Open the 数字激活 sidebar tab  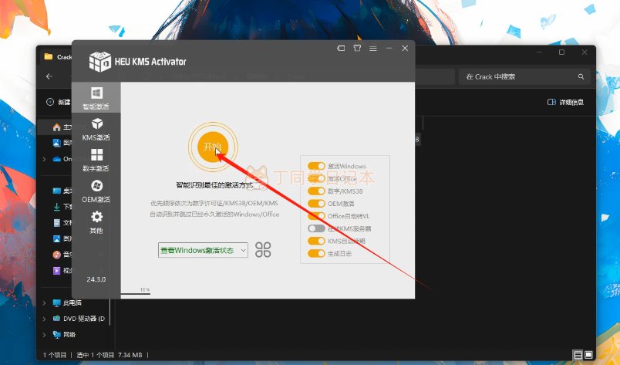click(x=96, y=160)
